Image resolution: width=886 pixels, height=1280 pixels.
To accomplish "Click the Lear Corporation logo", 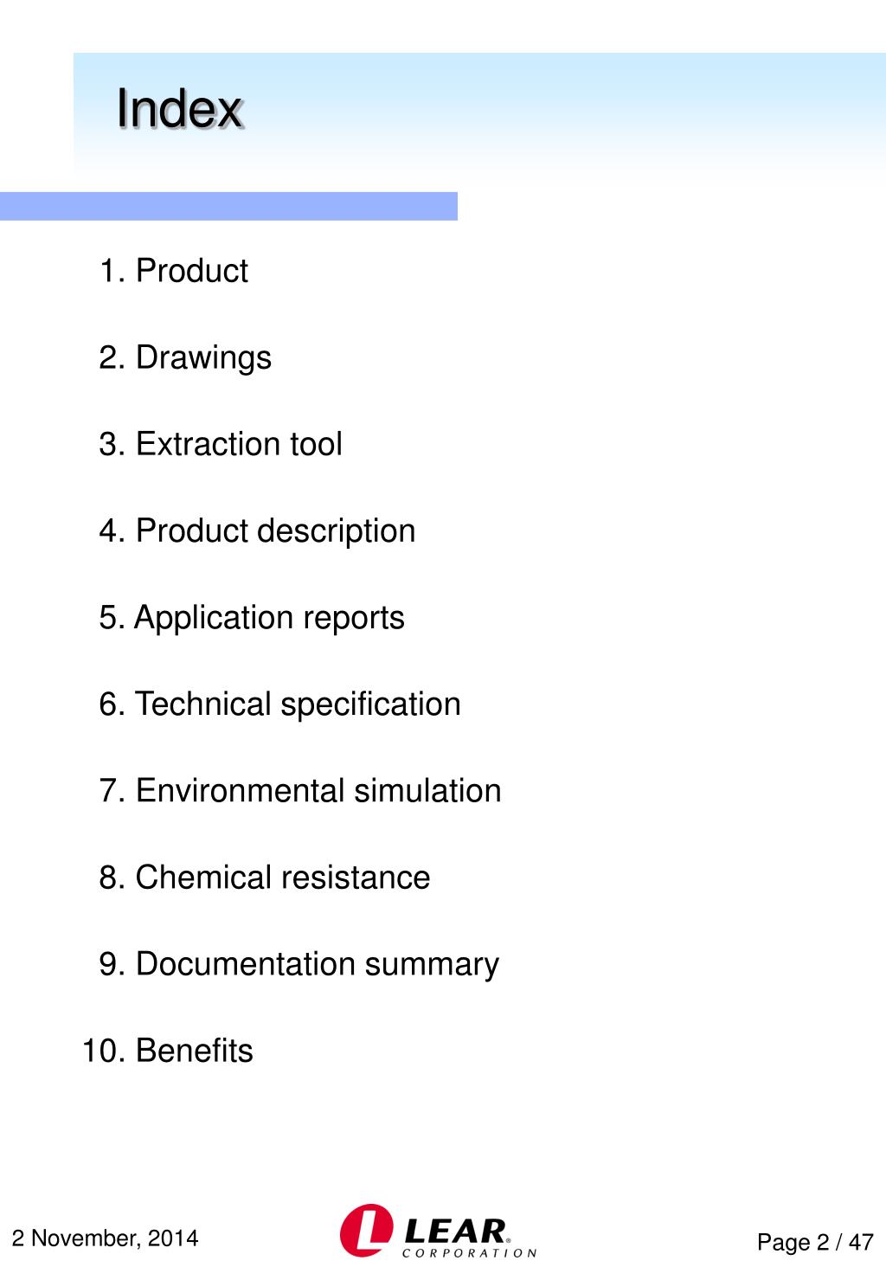I will [439, 1231].
